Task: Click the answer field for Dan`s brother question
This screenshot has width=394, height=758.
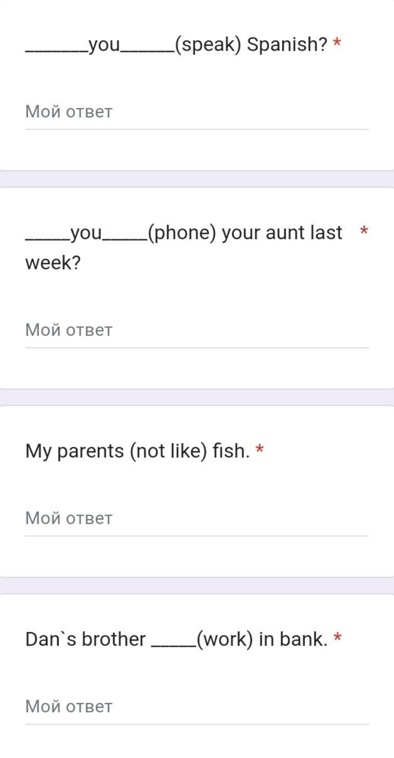Action: coord(196,707)
